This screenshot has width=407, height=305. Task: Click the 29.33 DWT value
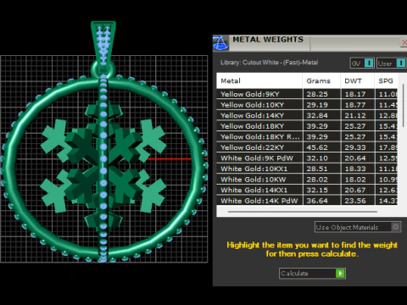click(x=355, y=147)
